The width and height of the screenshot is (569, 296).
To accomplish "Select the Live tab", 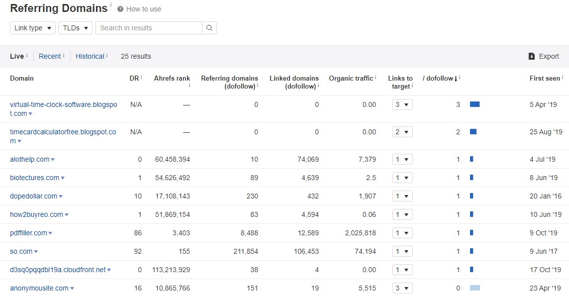I will tap(17, 56).
